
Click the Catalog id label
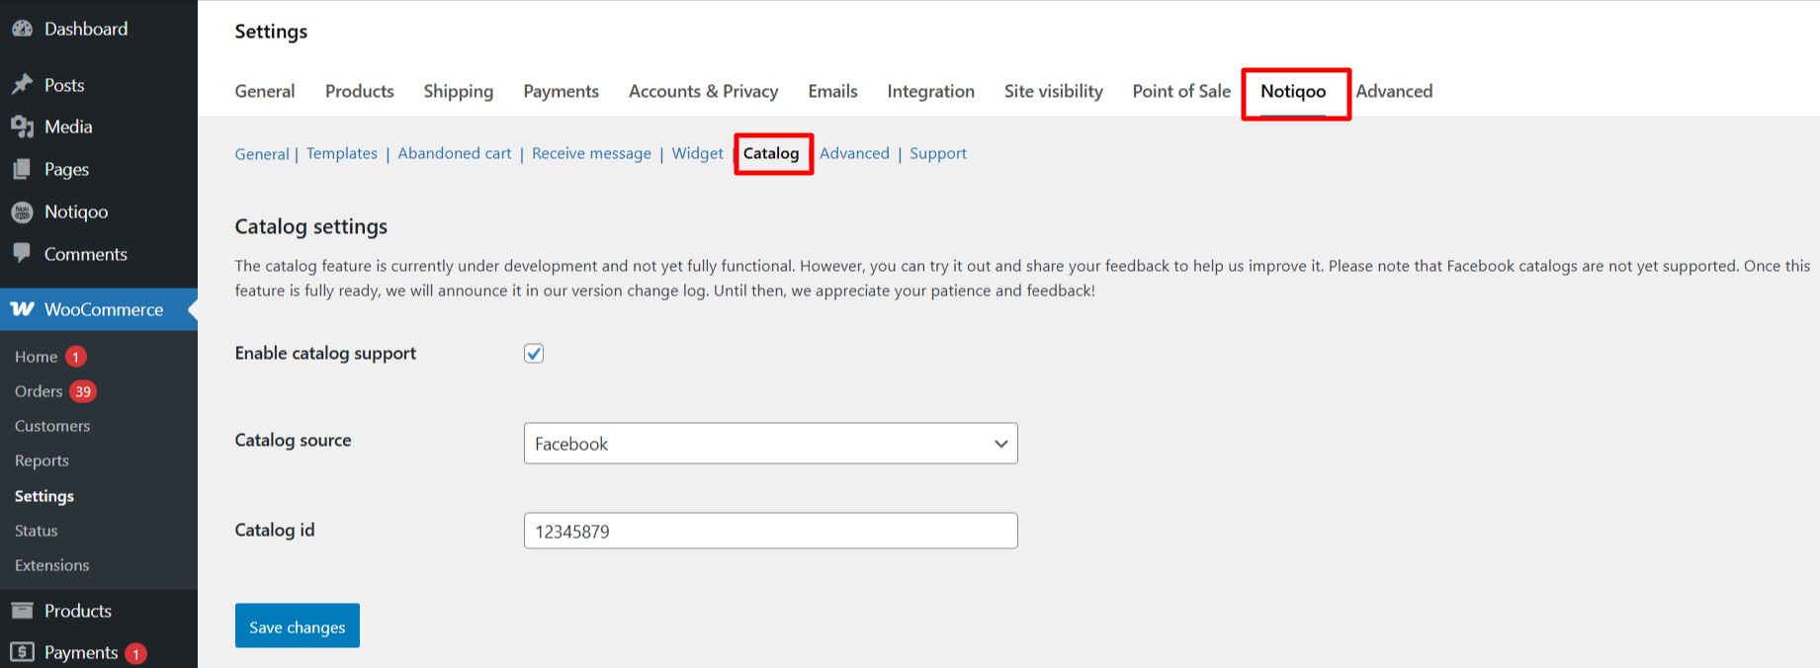275,530
